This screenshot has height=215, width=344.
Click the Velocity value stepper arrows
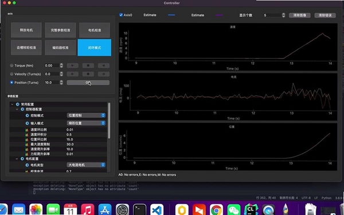point(61,74)
